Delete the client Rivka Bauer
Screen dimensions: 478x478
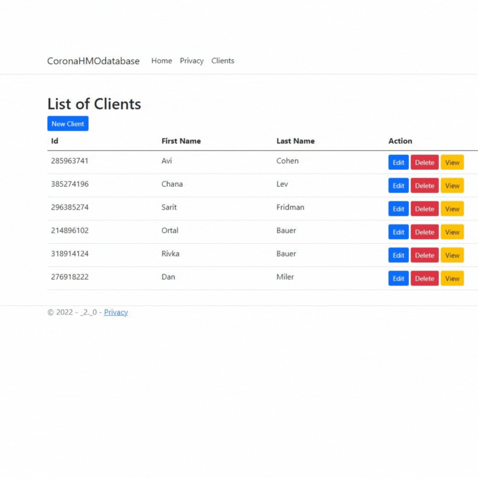[424, 255]
